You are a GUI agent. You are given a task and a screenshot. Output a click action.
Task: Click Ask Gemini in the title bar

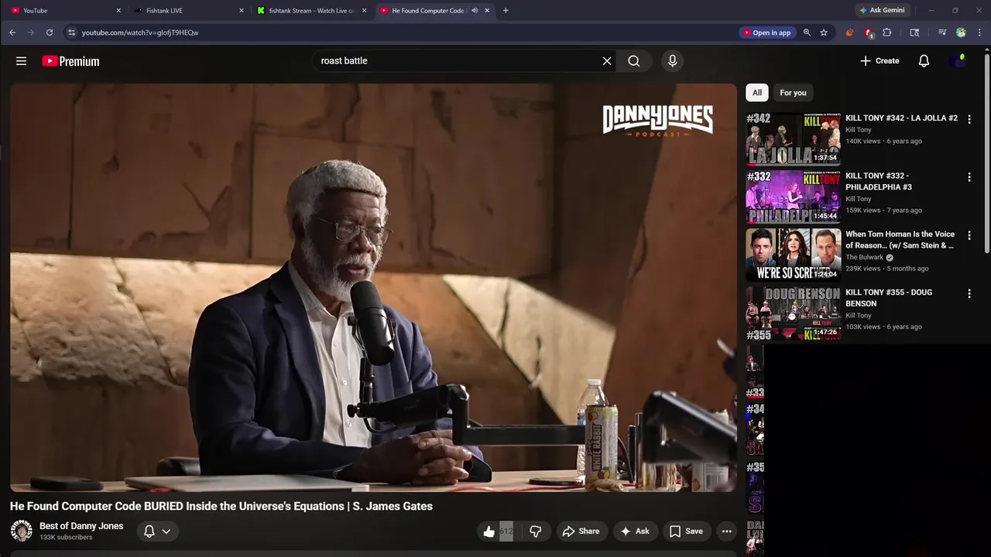click(x=882, y=11)
